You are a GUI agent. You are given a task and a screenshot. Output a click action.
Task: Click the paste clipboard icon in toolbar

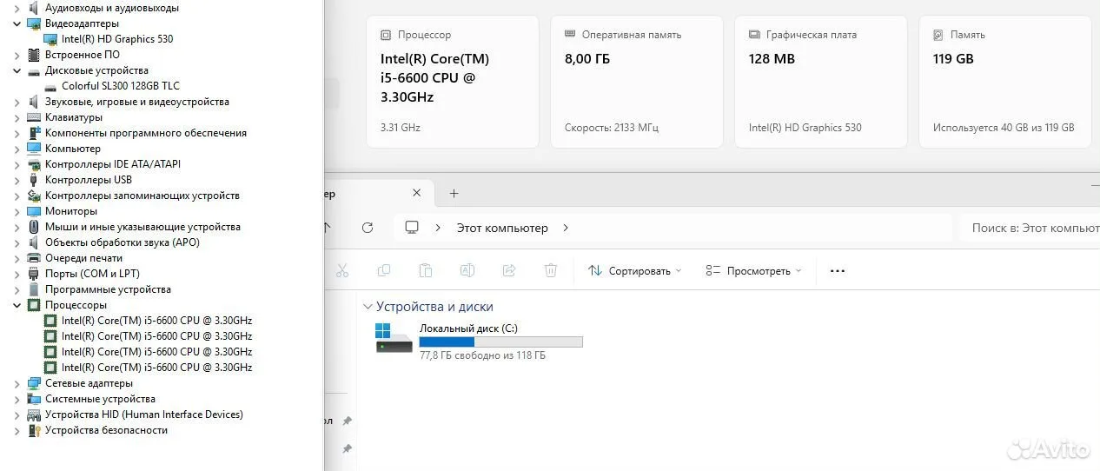pyautogui.click(x=425, y=271)
